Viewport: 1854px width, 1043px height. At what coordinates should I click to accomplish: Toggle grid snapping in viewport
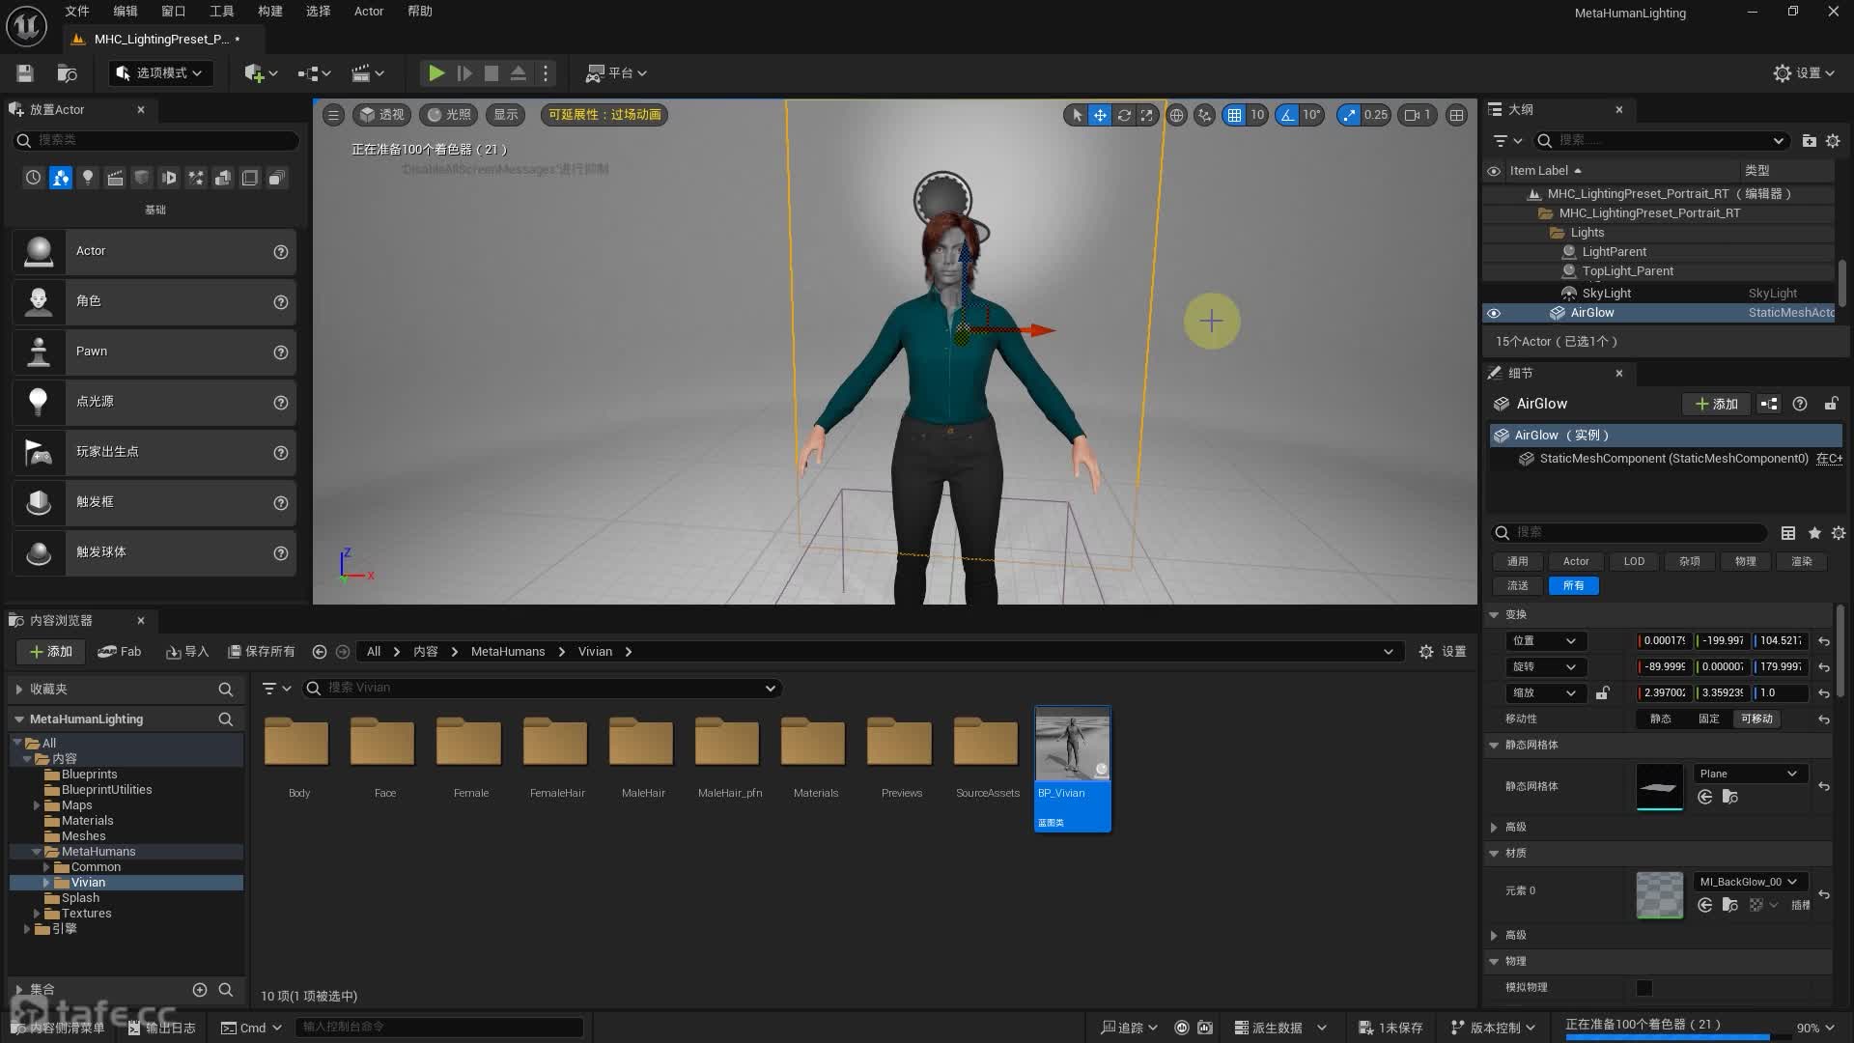tap(1234, 115)
